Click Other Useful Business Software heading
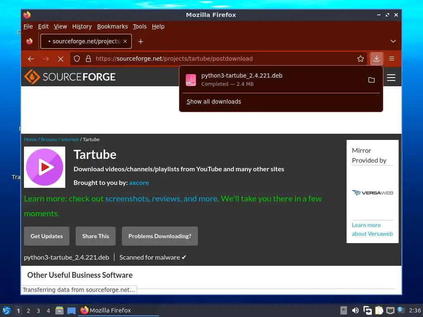Screen dimensions: 423x317 (x=80, y=275)
